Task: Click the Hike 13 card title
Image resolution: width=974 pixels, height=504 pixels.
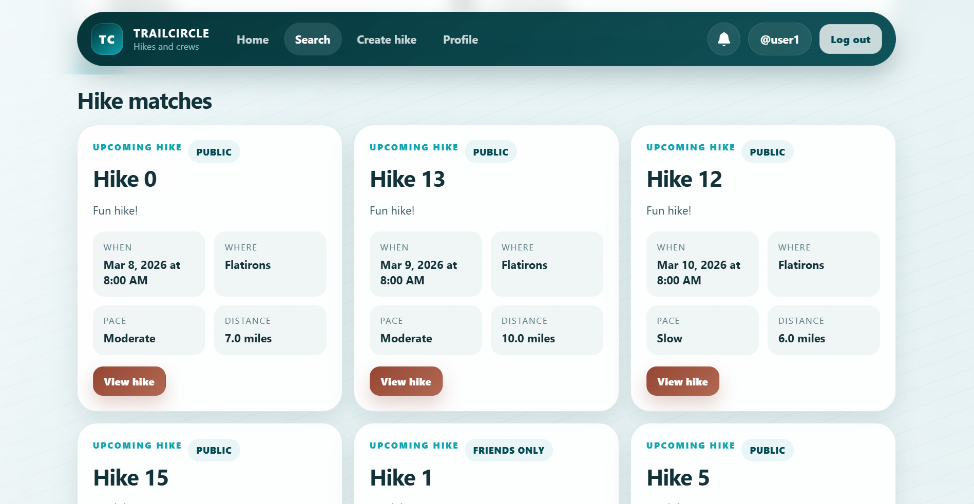Action: 407,179
